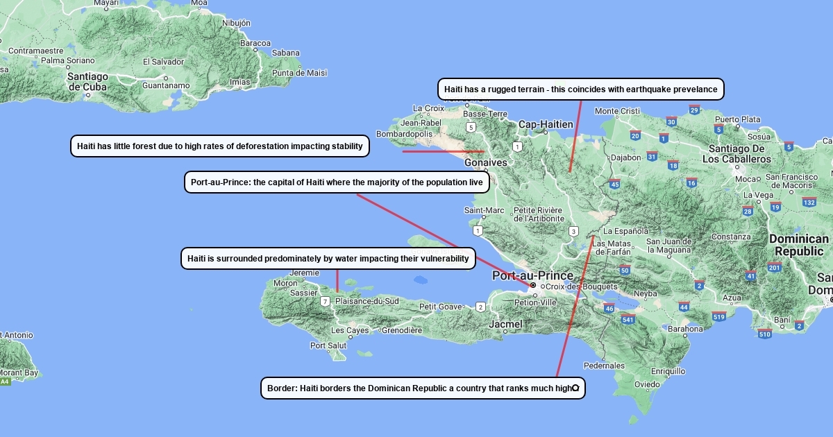
Task: Click the route 519 shield near Azua
Action: [x=718, y=317]
